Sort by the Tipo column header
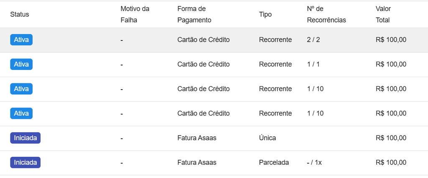The height and width of the screenshot is (178, 428). (x=265, y=15)
